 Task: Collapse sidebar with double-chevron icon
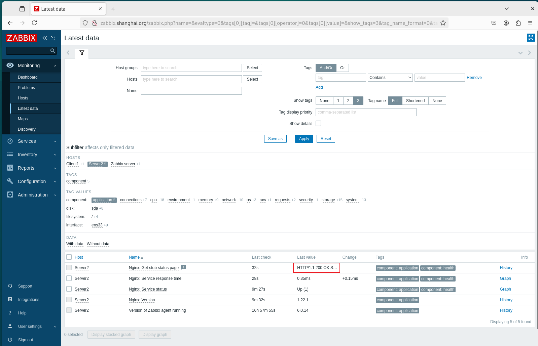point(44,38)
